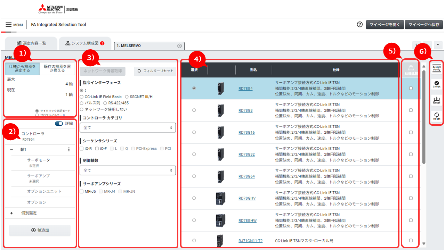This screenshot has height=250, width=445.
Task: Choose 仕様から機種を選定する mode tab
Action: tap(22, 68)
